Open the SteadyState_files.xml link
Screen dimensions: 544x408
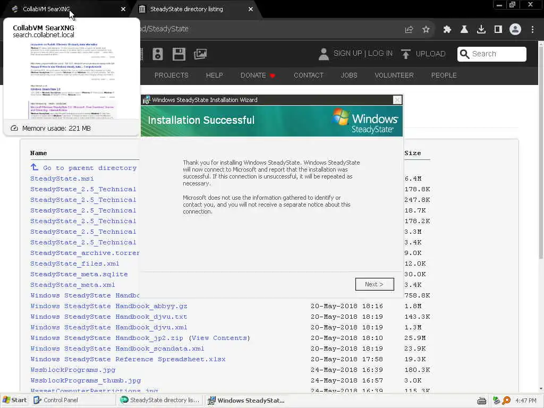click(74, 263)
